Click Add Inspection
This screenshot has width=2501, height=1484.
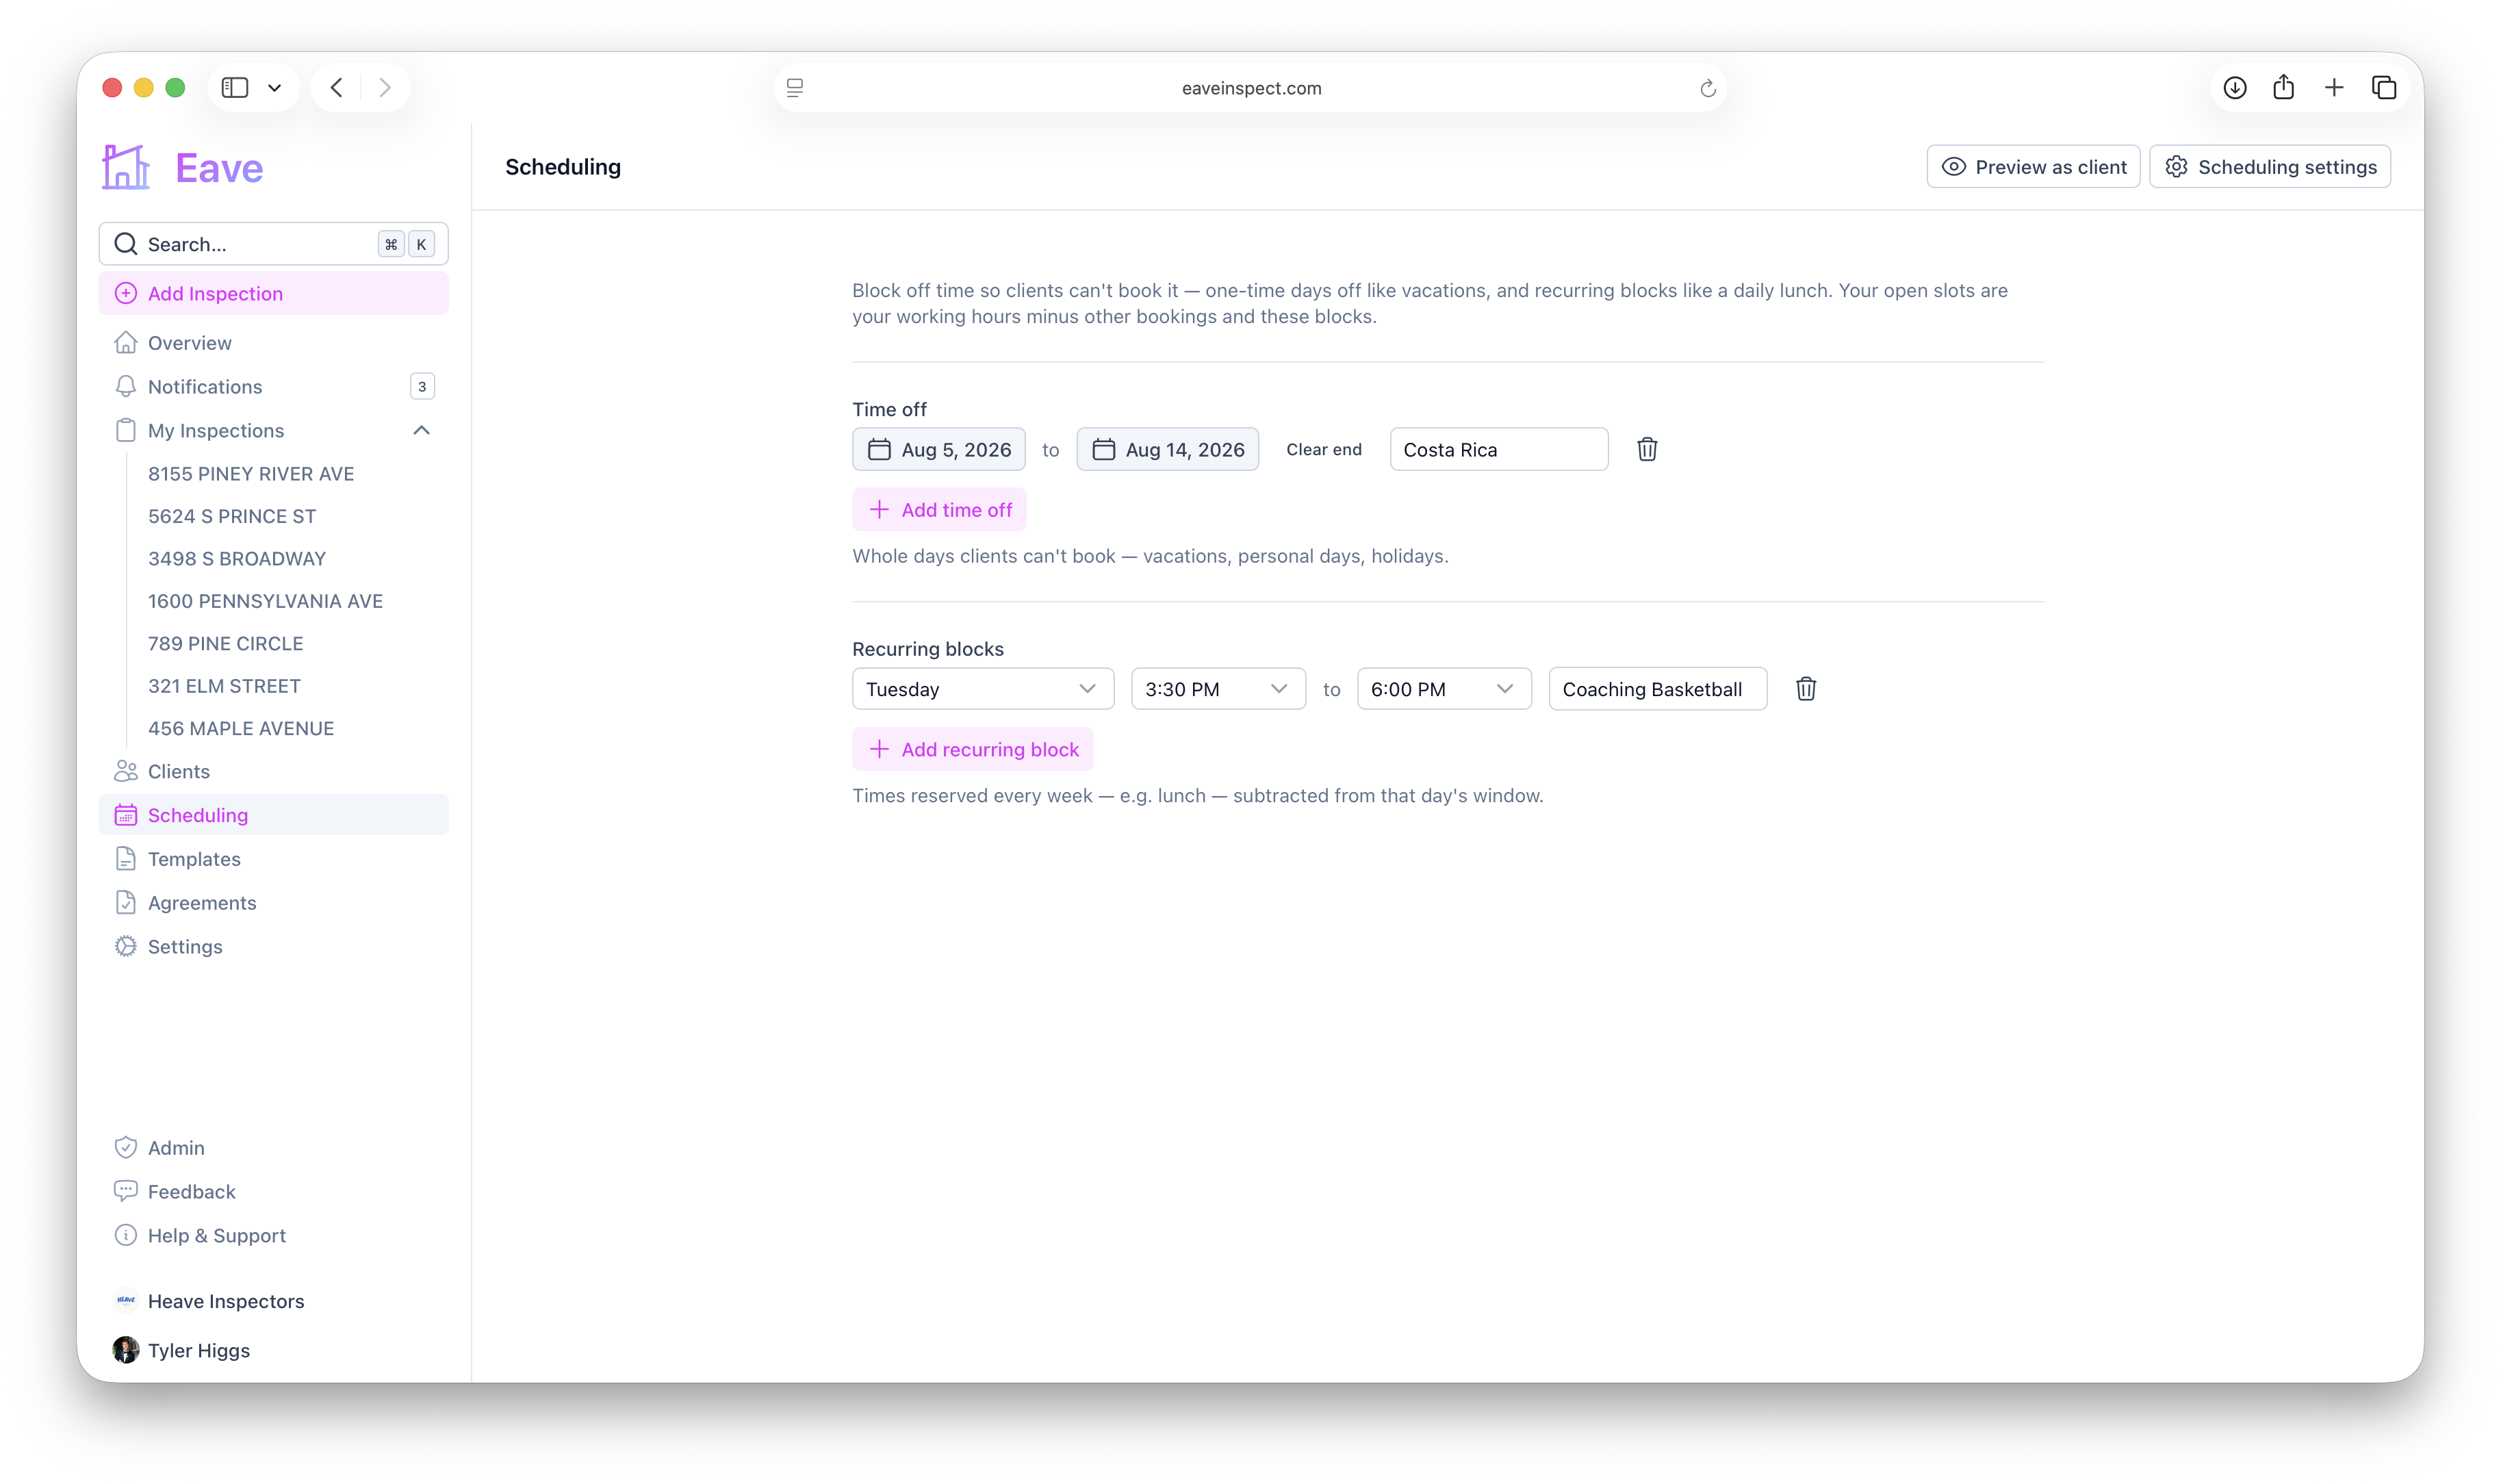(273, 293)
